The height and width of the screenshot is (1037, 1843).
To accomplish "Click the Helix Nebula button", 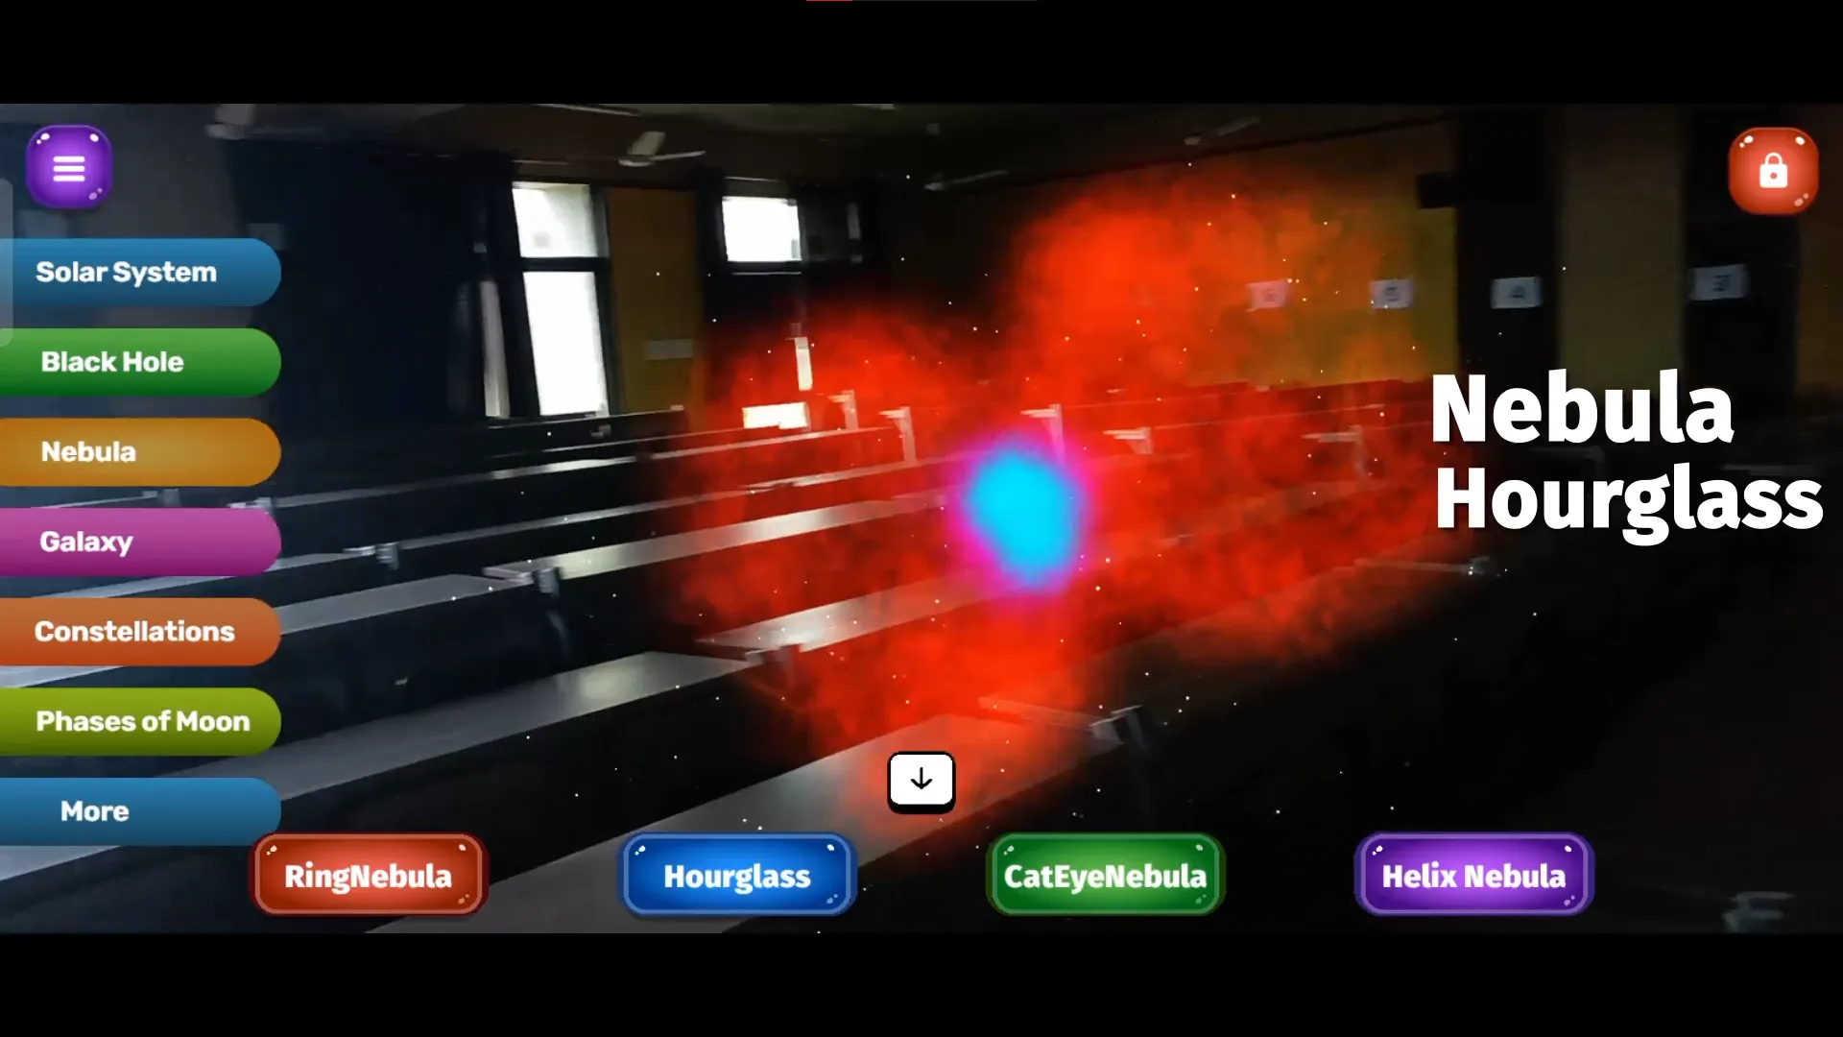I will [1473, 875].
